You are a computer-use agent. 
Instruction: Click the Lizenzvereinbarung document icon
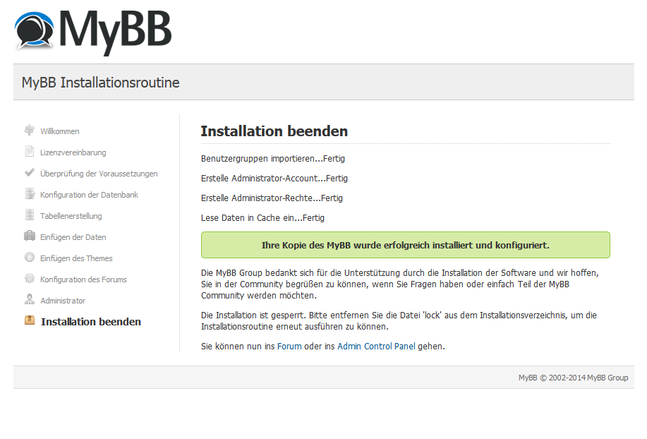[30, 152]
